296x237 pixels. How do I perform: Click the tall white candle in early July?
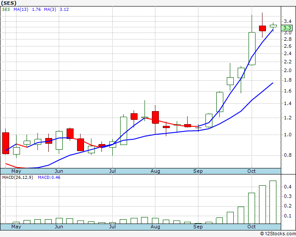pos(124,131)
